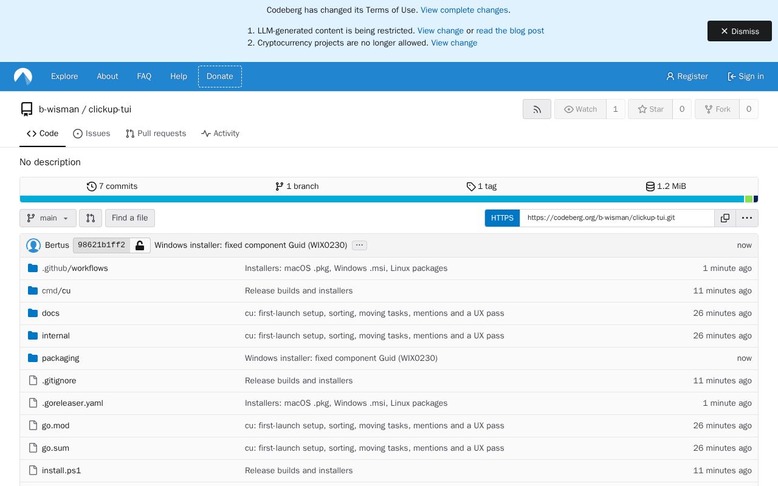Click the repository book icon

point(26,109)
